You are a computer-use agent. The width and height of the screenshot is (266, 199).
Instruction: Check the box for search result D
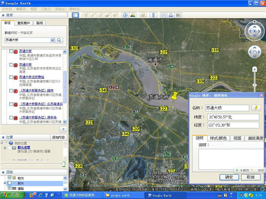coord(11,65)
